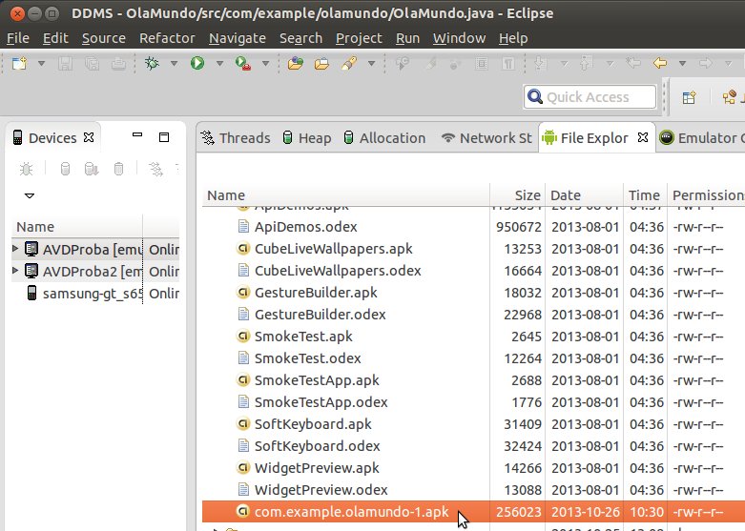Click the Devices view tab label
745x531 pixels.
(52, 137)
